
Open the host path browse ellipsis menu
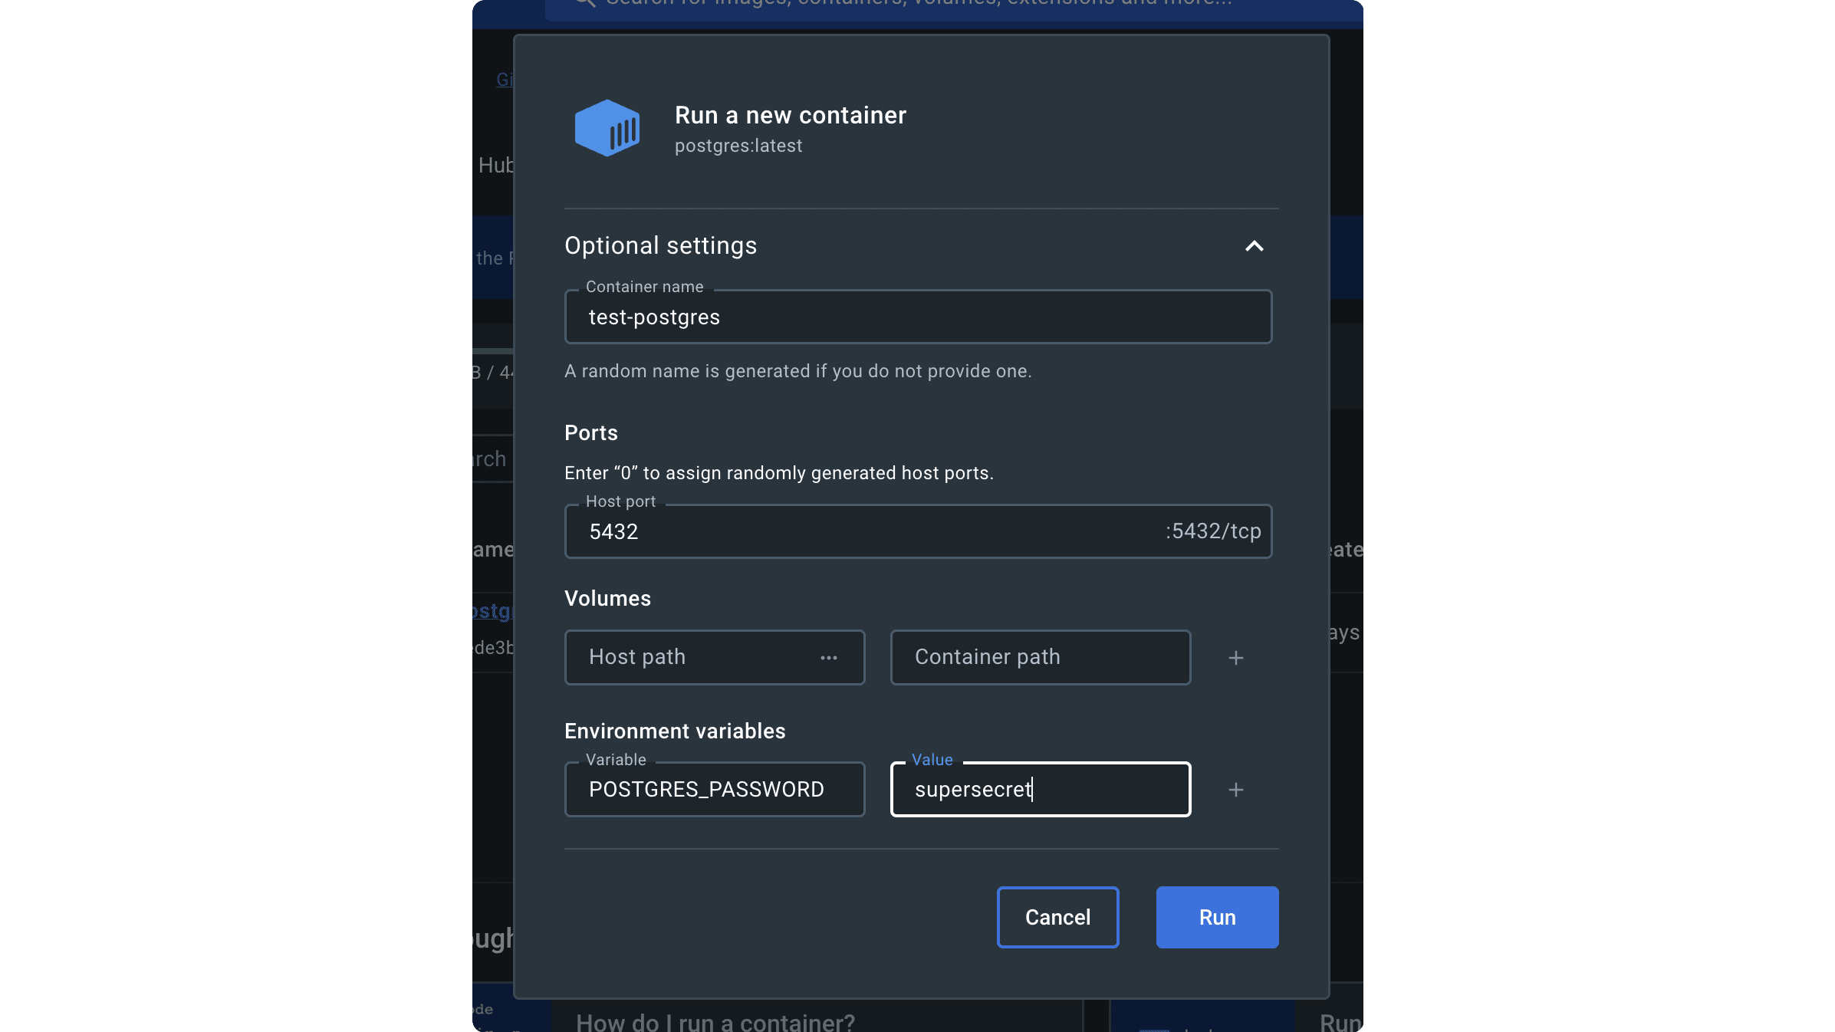(x=830, y=657)
